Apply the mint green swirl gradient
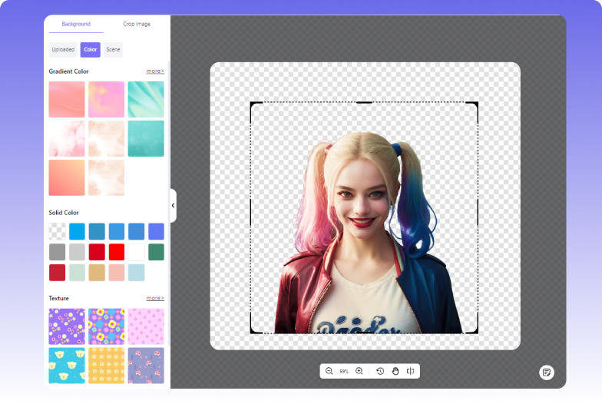602x404 pixels. tap(146, 99)
